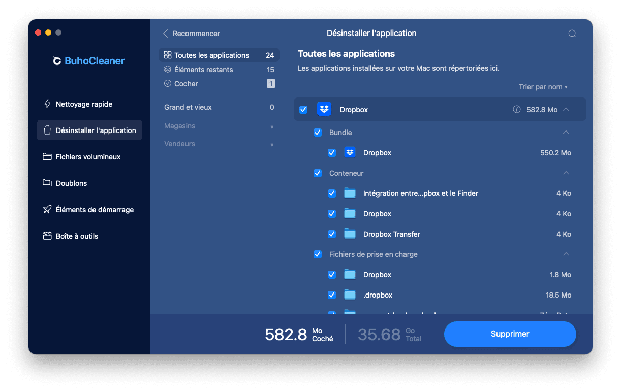621x392 pixels.
Task: Click the info icon next to 582.8 Mo
Action: pyautogui.click(x=517, y=109)
